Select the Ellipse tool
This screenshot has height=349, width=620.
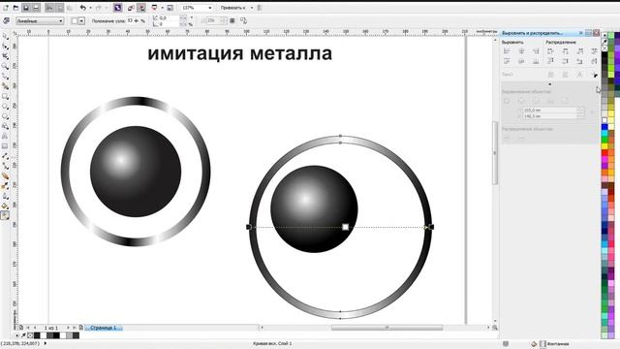tap(5, 106)
